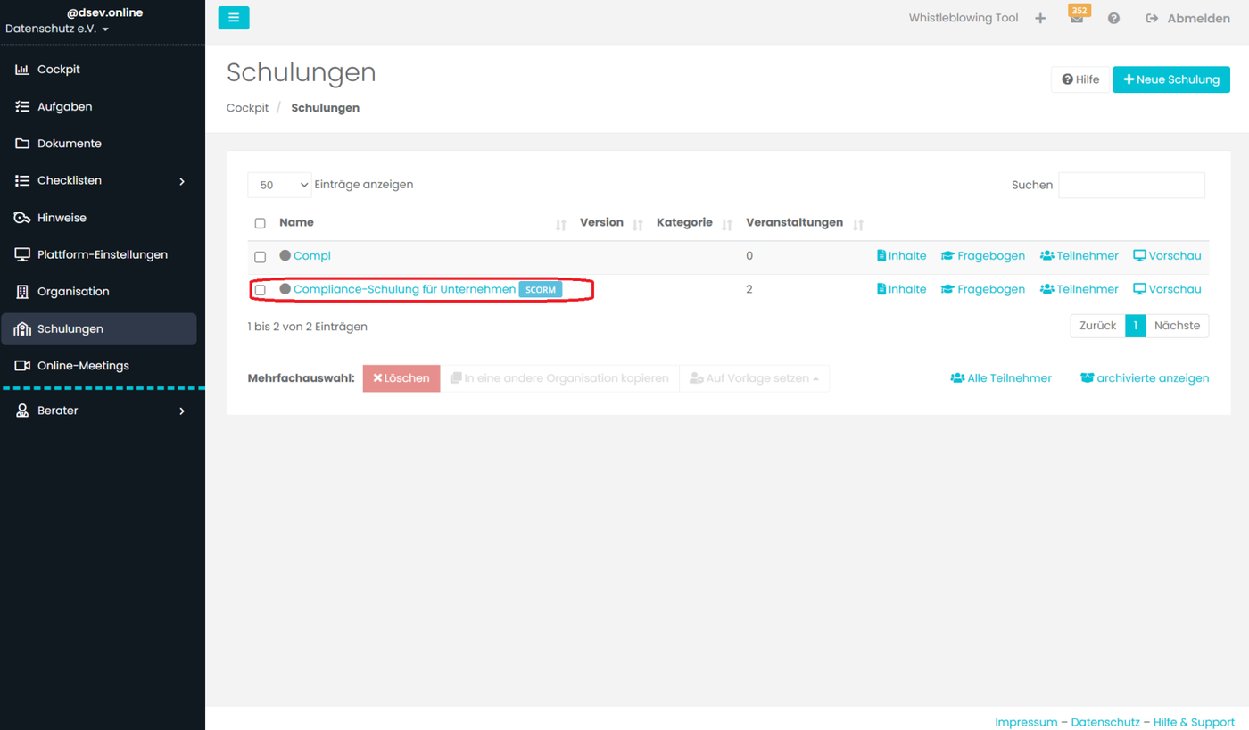Click the Neue Schulung button
Image resolution: width=1249 pixels, height=730 pixels.
pyautogui.click(x=1170, y=79)
